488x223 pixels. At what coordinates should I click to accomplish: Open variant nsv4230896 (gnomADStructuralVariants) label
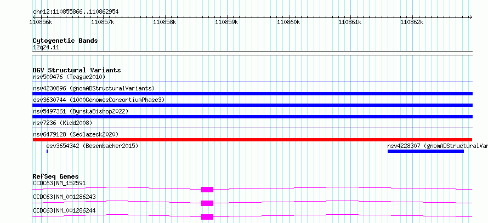pos(94,88)
